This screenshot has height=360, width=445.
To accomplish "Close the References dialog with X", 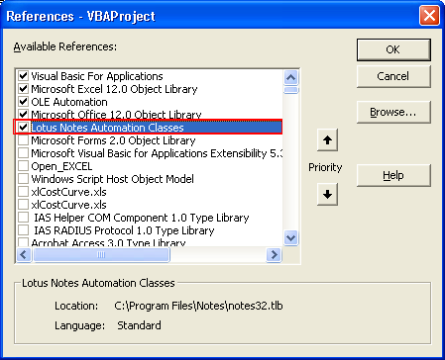I will [429, 16].
